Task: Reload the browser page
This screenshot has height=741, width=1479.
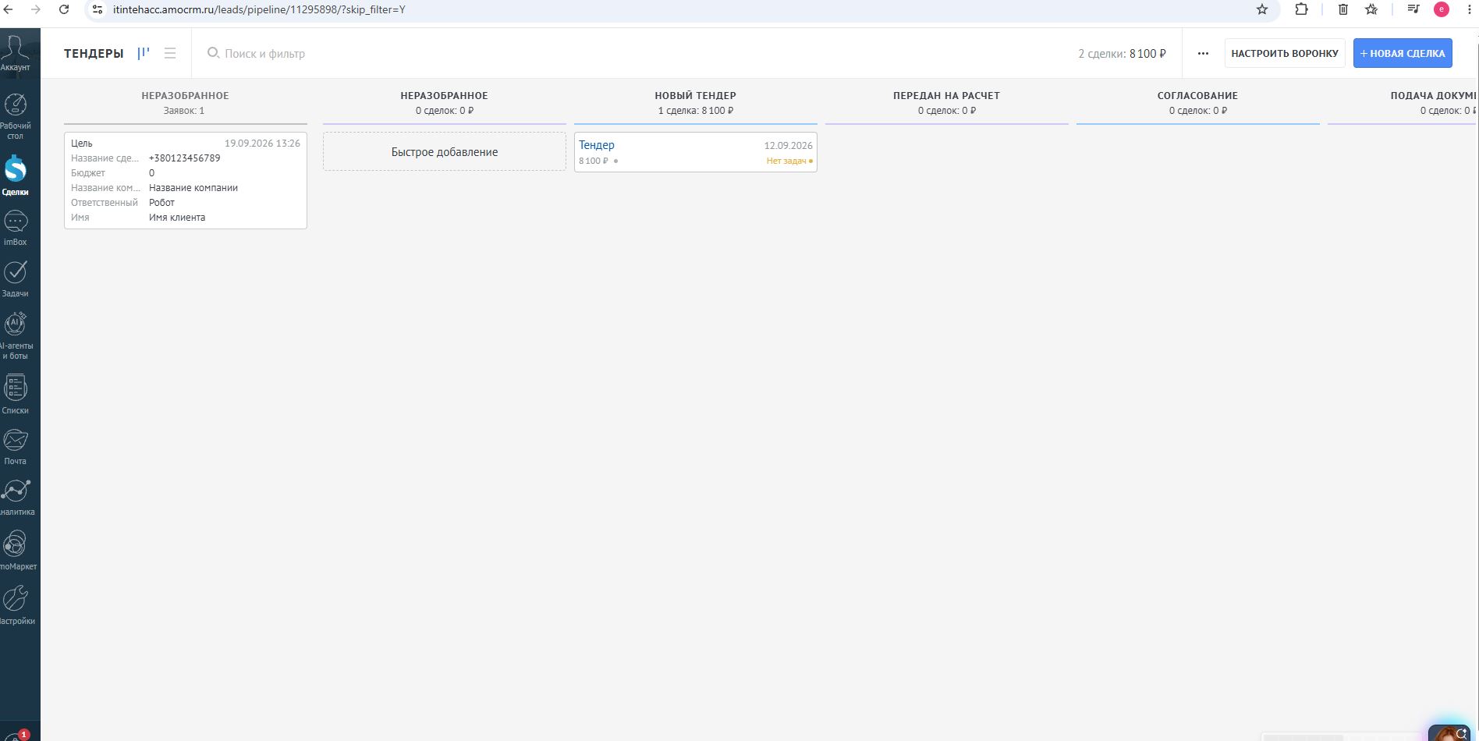Action: tap(64, 9)
